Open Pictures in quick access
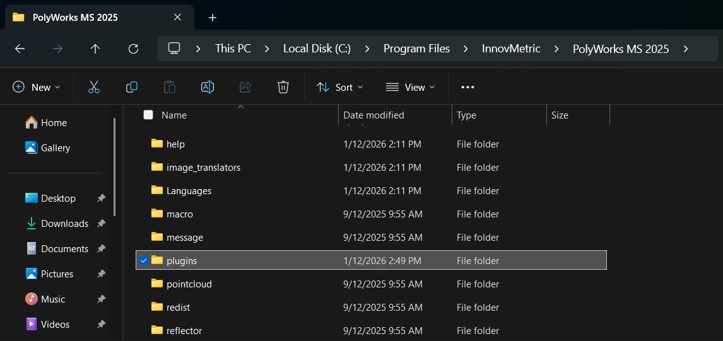This screenshot has width=723, height=341. point(49,274)
